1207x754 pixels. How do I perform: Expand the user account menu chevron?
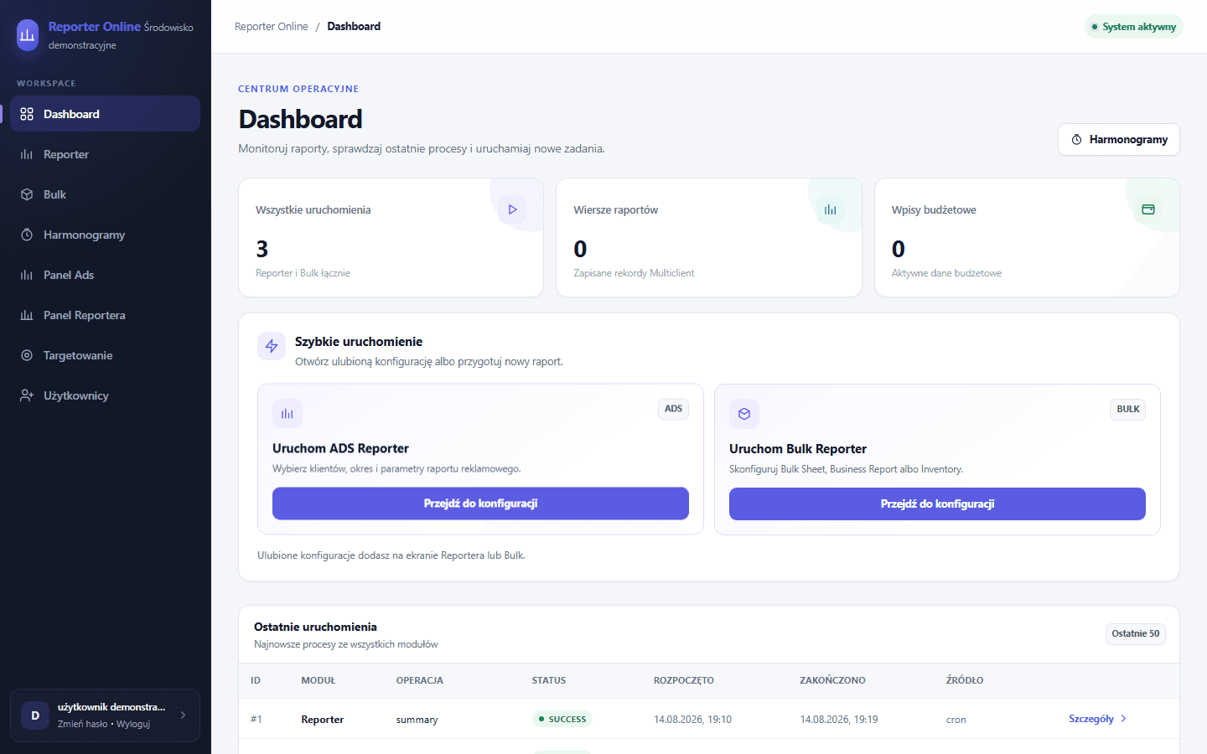click(x=183, y=715)
